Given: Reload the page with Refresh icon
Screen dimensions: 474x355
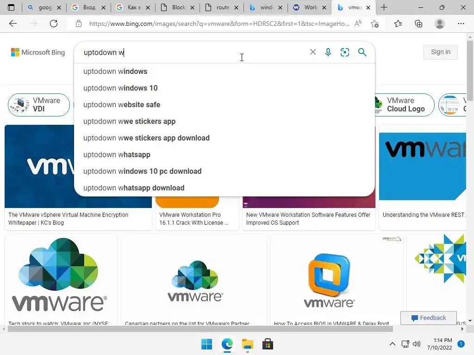Looking at the screenshot, I should click(x=54, y=24).
